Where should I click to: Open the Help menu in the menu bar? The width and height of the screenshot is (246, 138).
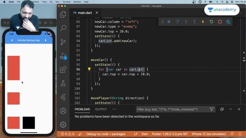86,2
